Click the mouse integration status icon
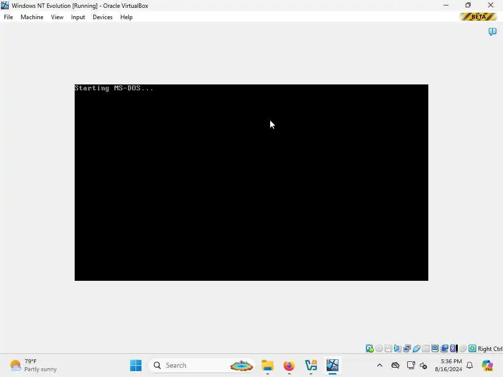 click(x=463, y=349)
